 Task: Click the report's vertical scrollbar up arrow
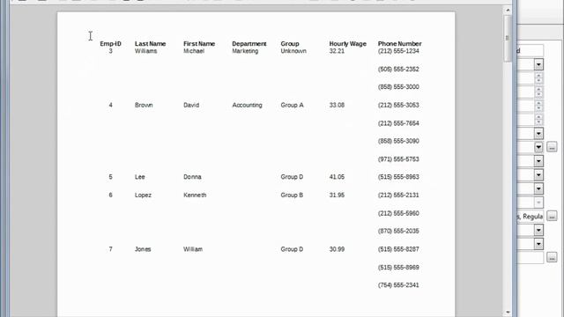508,10
